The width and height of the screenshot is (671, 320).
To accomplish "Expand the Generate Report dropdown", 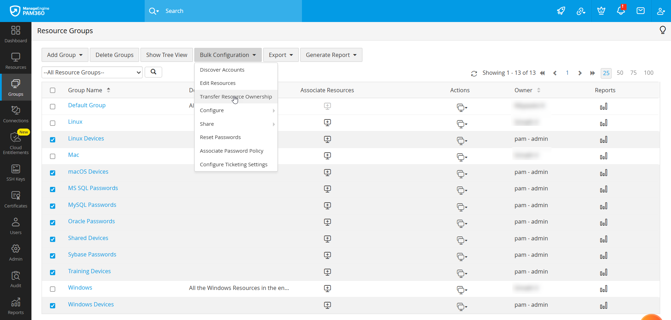I will pos(331,55).
